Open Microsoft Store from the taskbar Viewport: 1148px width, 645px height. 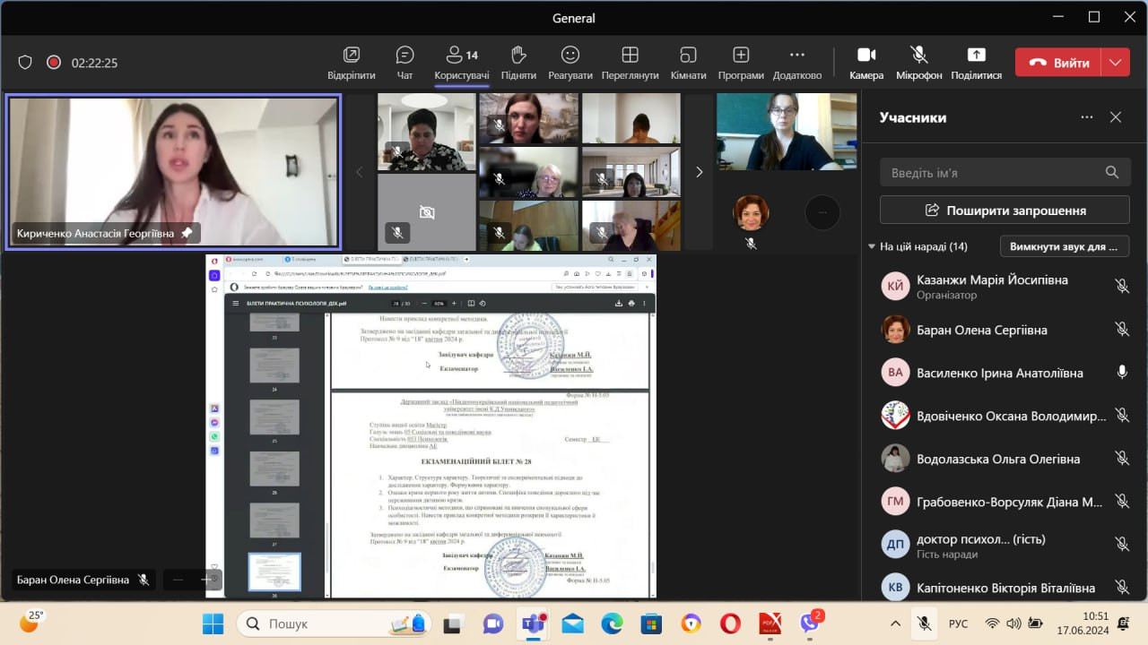[x=651, y=623]
